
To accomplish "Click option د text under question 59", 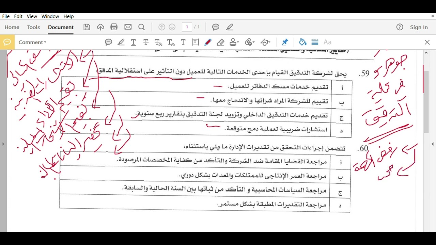I will click(x=276, y=129).
